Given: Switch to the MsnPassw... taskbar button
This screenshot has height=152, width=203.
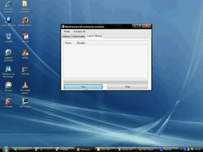Looking at the screenshot, I should 85,149.
